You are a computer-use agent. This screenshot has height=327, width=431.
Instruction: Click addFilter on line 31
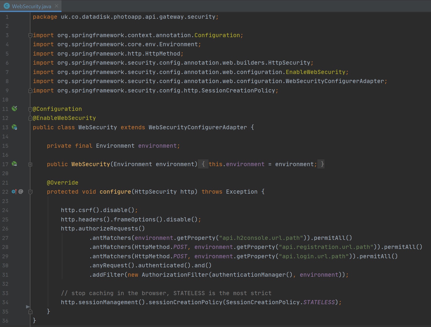pos(108,275)
